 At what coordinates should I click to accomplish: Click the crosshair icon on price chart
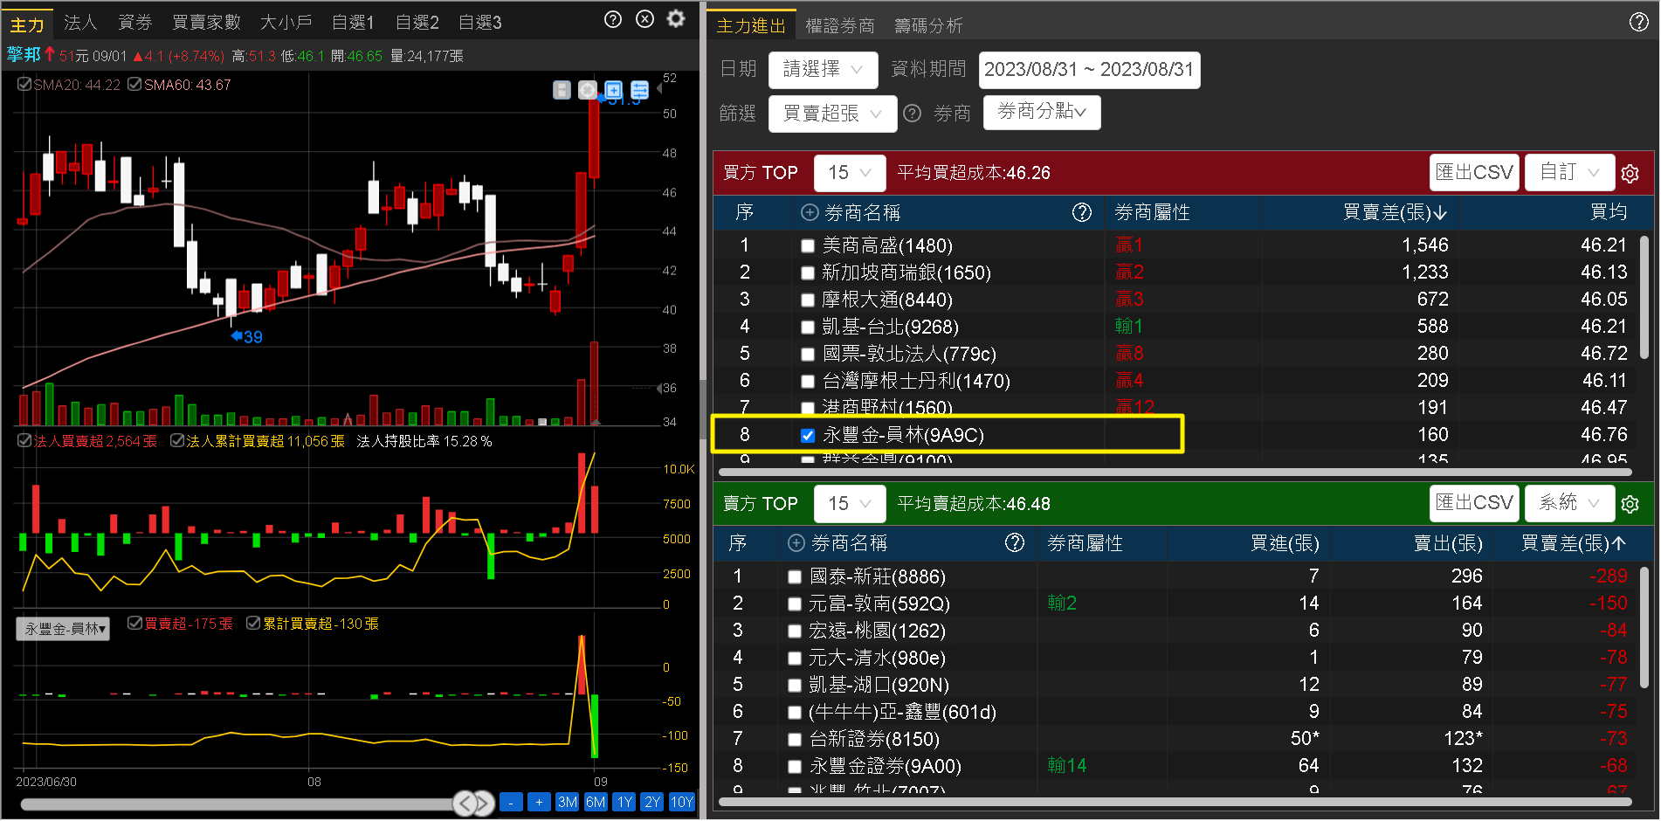point(588,90)
